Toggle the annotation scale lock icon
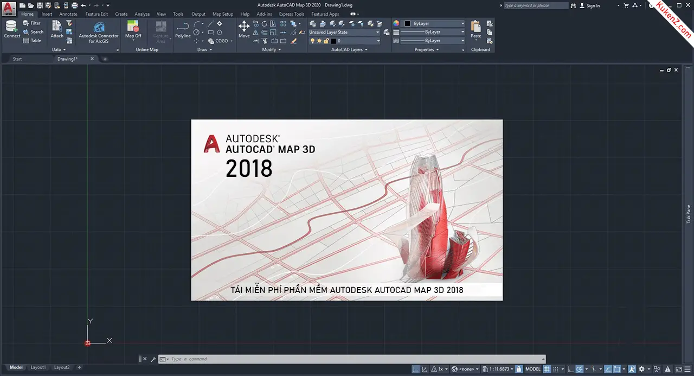Image resolution: width=694 pixels, height=376 pixels. [x=519, y=369]
